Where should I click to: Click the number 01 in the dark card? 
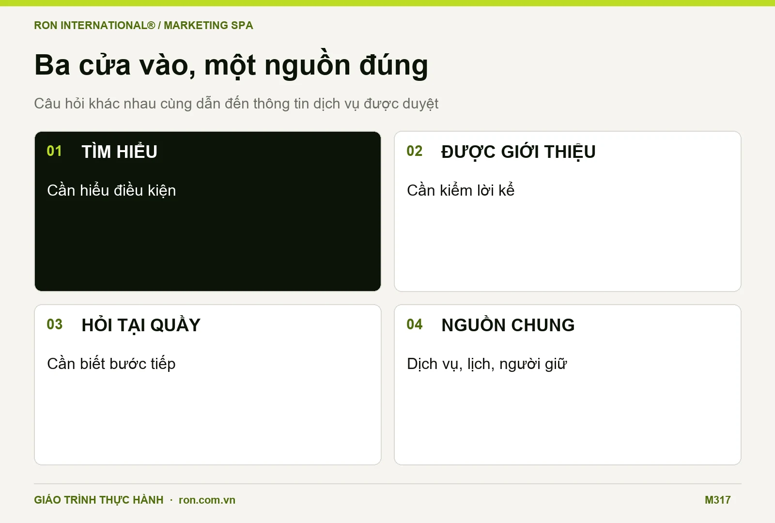coord(54,151)
